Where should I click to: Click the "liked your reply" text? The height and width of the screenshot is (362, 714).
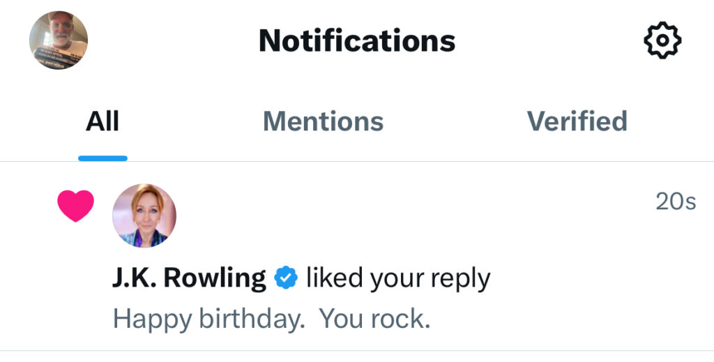pyautogui.click(x=398, y=278)
